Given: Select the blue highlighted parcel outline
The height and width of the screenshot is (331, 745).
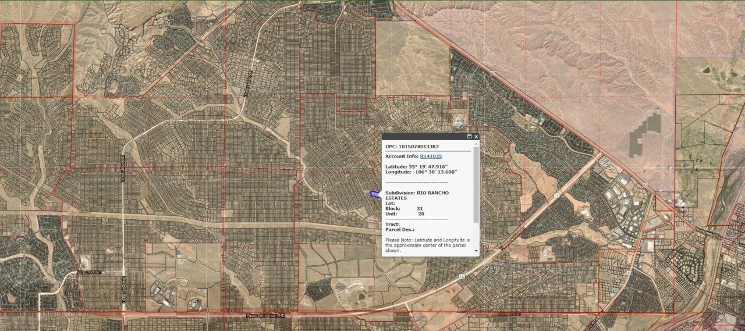Looking at the screenshot, I should [x=375, y=194].
